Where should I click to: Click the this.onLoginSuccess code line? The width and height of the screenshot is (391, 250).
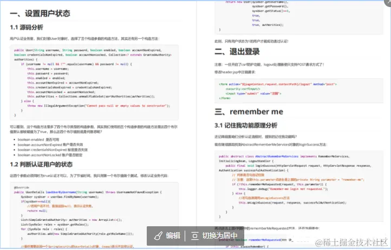[x=292, y=203]
